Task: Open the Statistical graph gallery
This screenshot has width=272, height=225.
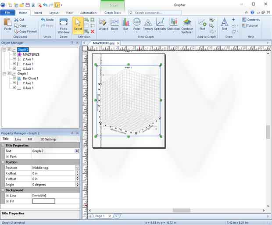Action: pos(174,25)
